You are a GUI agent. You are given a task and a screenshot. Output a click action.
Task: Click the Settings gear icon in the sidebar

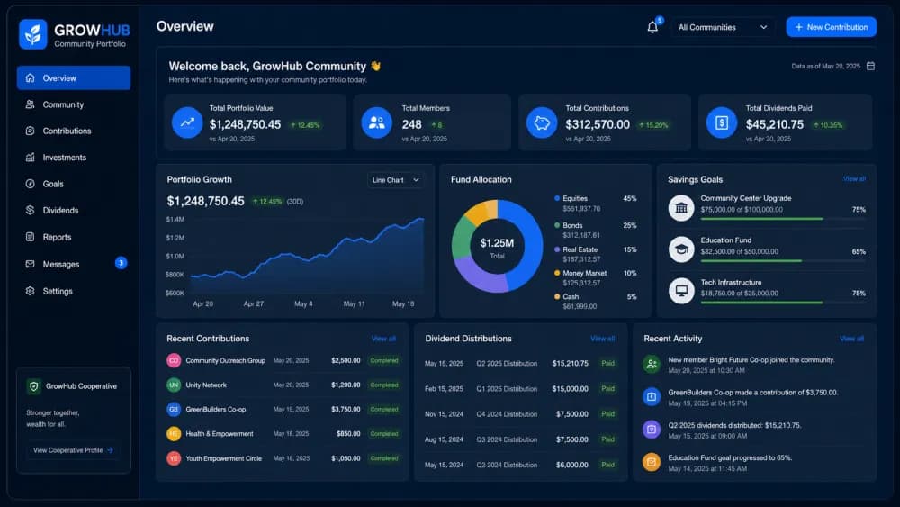[30, 291]
